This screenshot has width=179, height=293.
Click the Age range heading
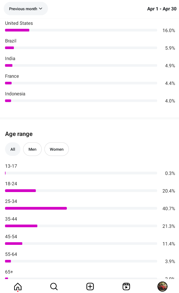click(19, 134)
